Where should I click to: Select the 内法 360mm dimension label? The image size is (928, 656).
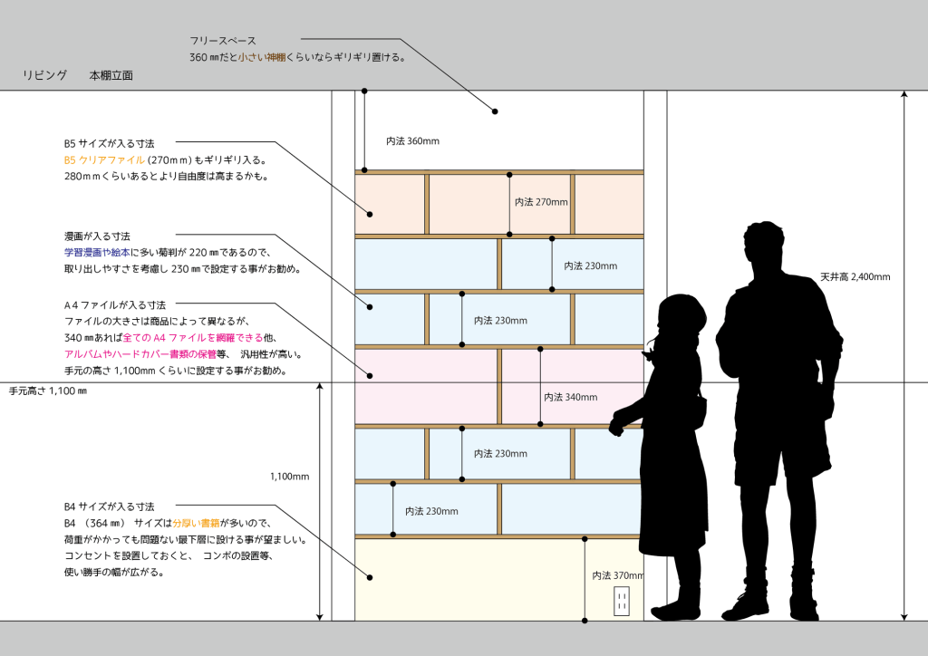(x=412, y=141)
